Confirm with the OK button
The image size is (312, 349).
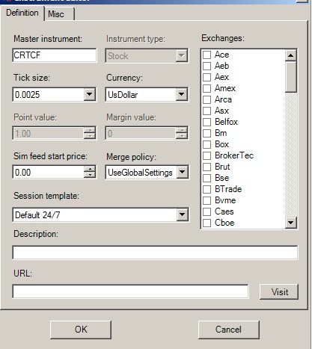[81, 330]
